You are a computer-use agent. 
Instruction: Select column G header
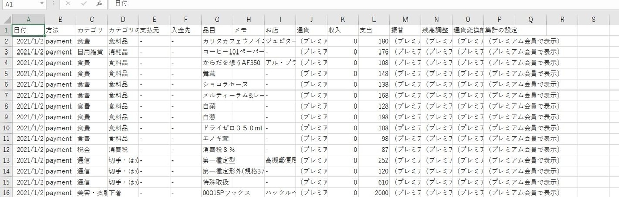coord(217,20)
